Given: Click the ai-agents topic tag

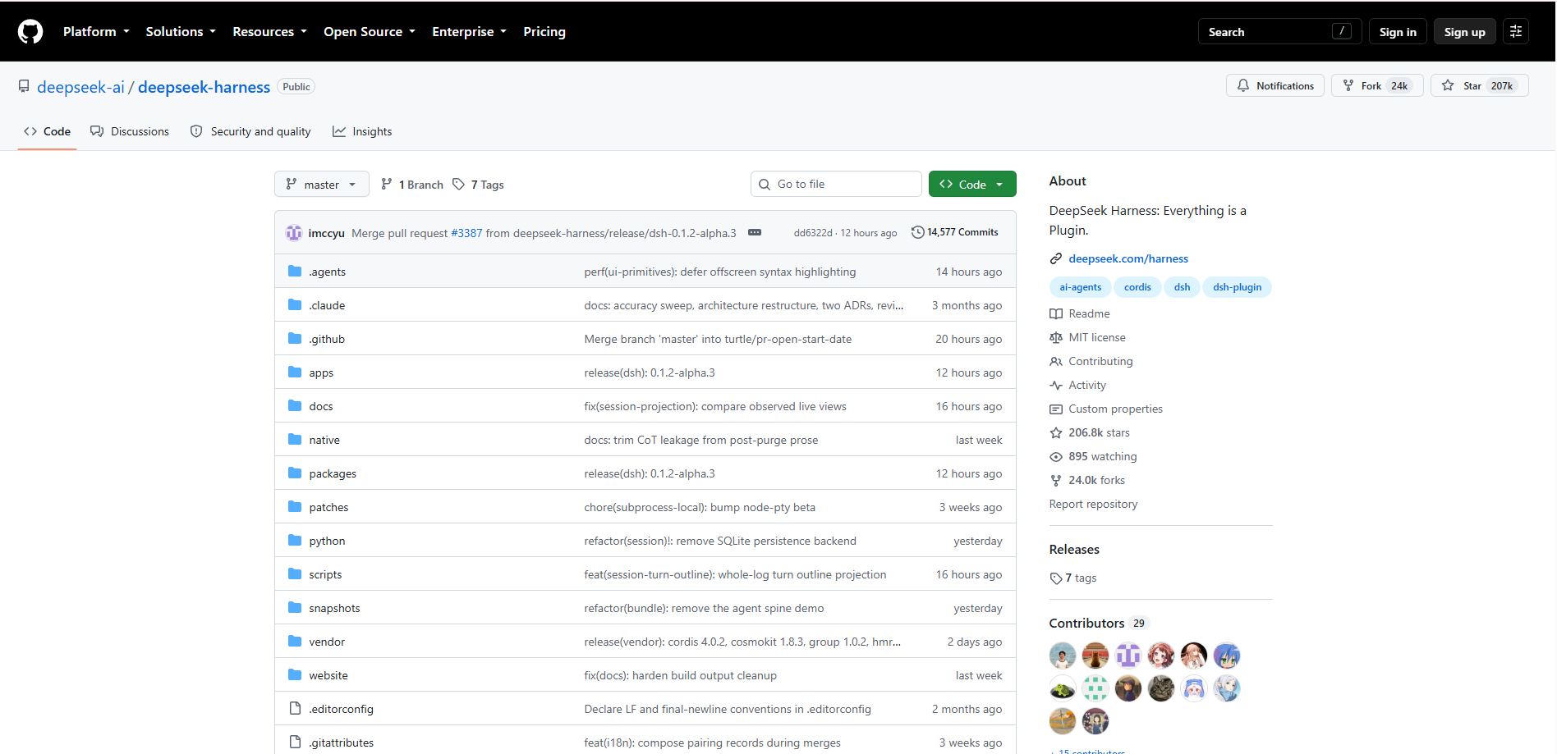Looking at the screenshot, I should [x=1080, y=287].
